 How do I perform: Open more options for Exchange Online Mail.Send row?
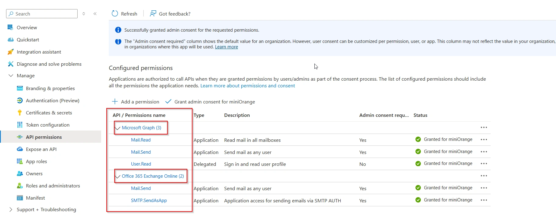484,188
